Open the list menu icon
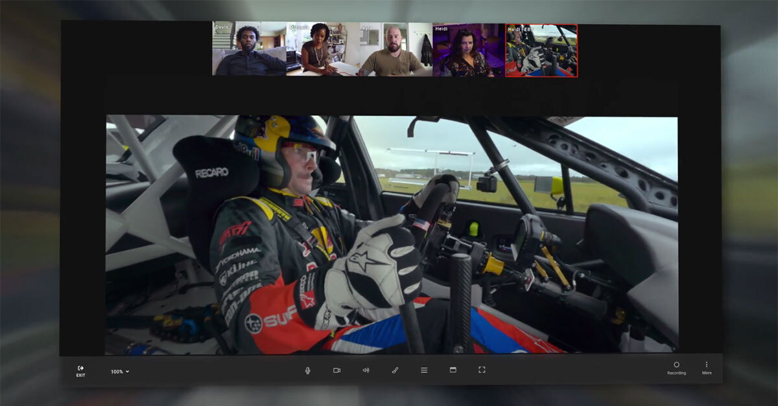The image size is (778, 406). click(424, 370)
